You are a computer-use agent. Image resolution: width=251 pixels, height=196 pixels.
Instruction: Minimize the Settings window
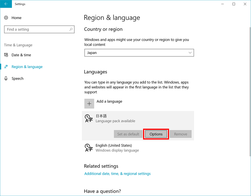click(222, 4)
